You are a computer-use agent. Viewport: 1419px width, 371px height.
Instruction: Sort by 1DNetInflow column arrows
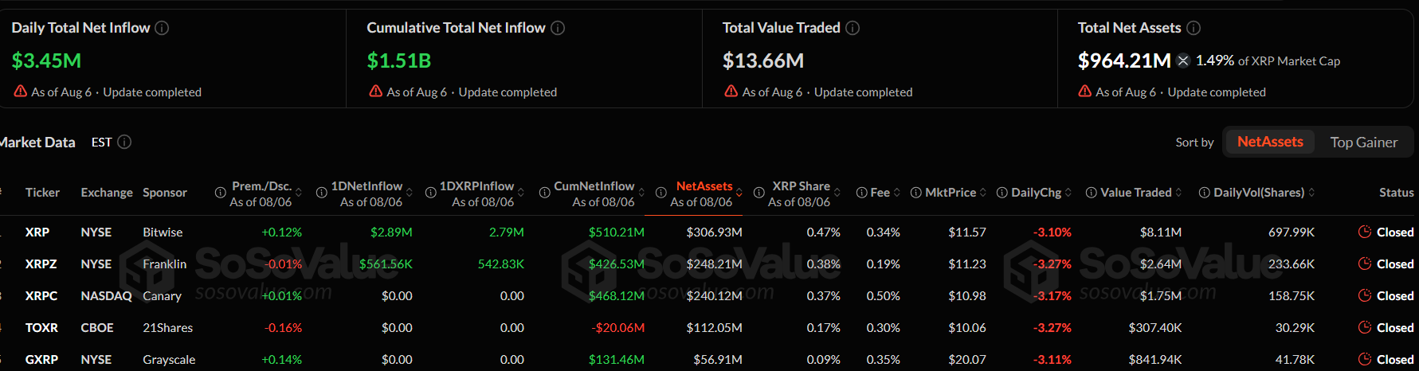[x=410, y=193]
